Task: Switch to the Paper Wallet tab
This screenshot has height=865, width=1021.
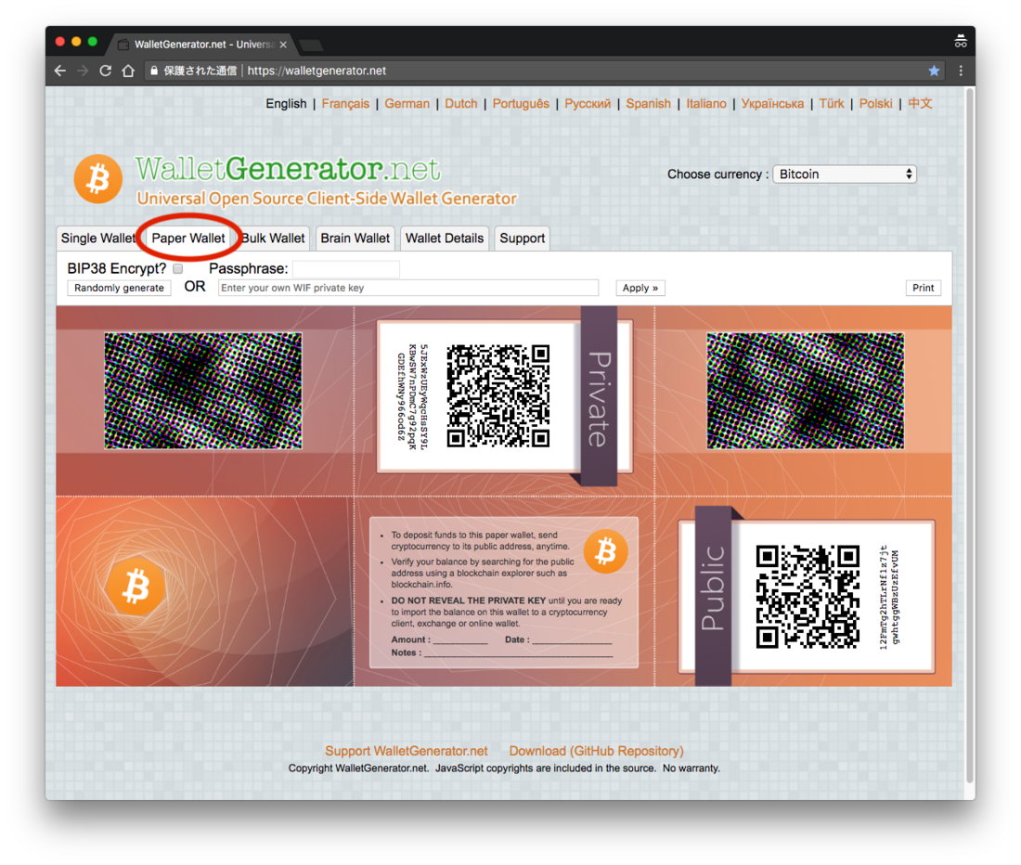Action: tap(188, 239)
